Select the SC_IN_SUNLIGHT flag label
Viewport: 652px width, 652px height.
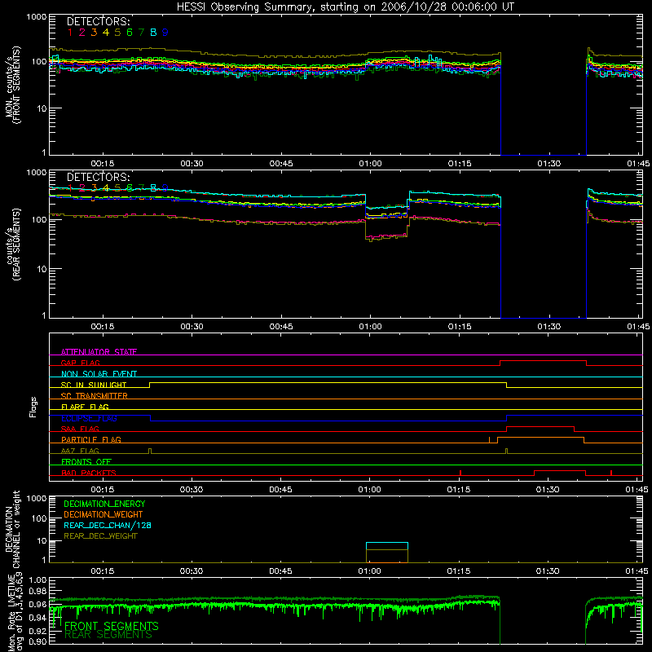(94, 385)
